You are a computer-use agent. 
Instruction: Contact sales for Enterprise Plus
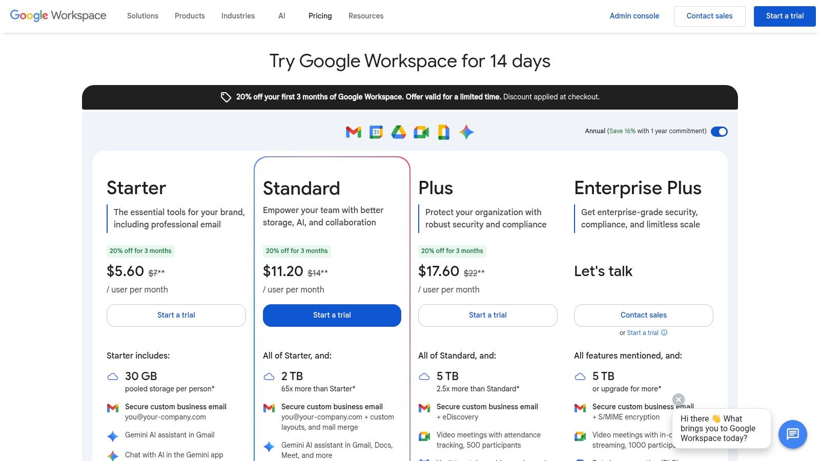643,315
